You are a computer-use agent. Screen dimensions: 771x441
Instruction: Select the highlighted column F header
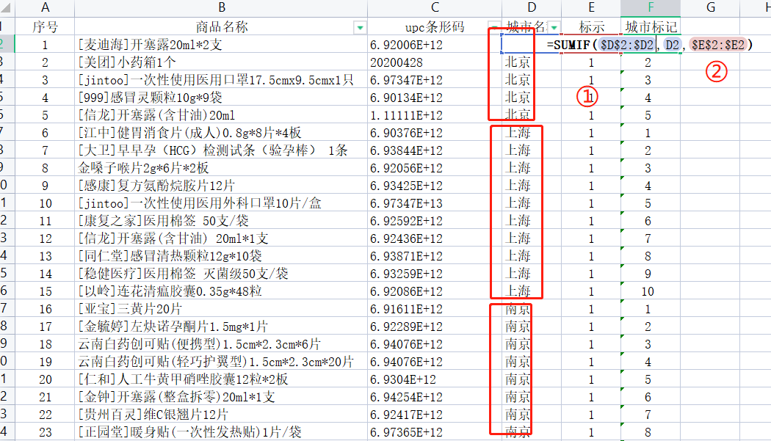651,7
